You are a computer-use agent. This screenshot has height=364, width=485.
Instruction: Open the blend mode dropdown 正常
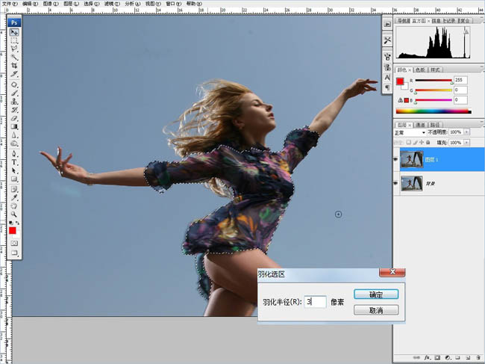click(409, 132)
